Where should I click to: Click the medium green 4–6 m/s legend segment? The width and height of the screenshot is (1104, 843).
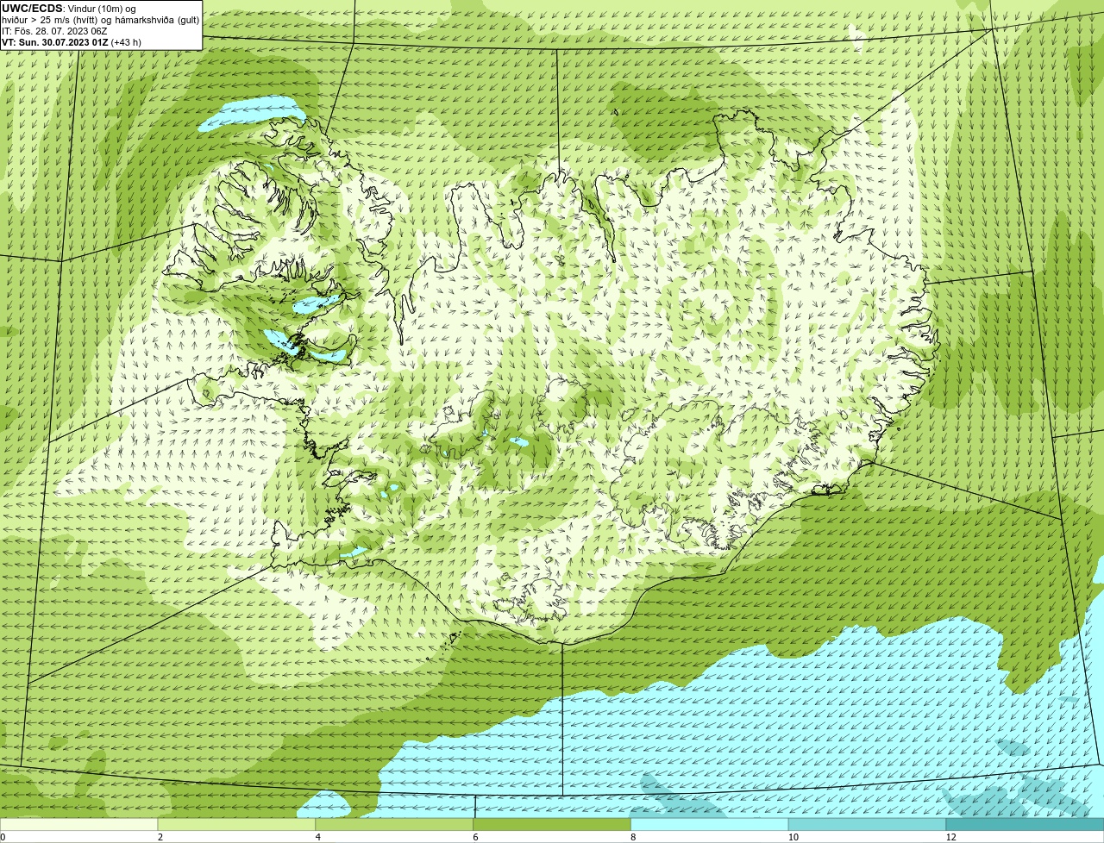(395, 825)
